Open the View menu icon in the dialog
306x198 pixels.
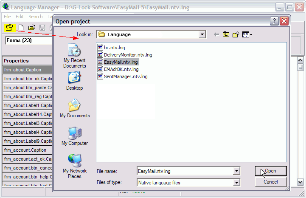(247, 34)
